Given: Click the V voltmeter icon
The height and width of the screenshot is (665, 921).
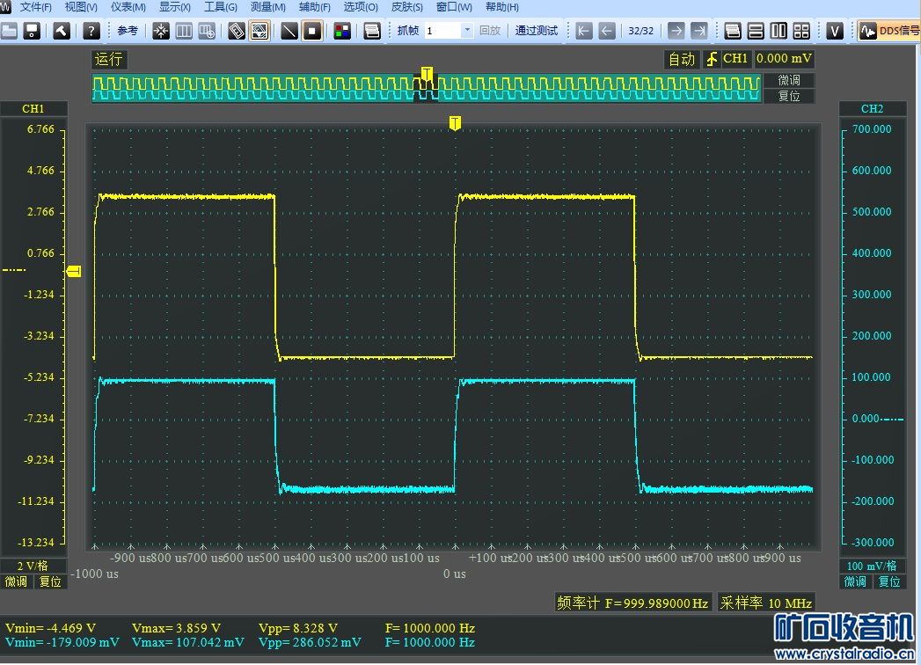Looking at the screenshot, I should (835, 31).
